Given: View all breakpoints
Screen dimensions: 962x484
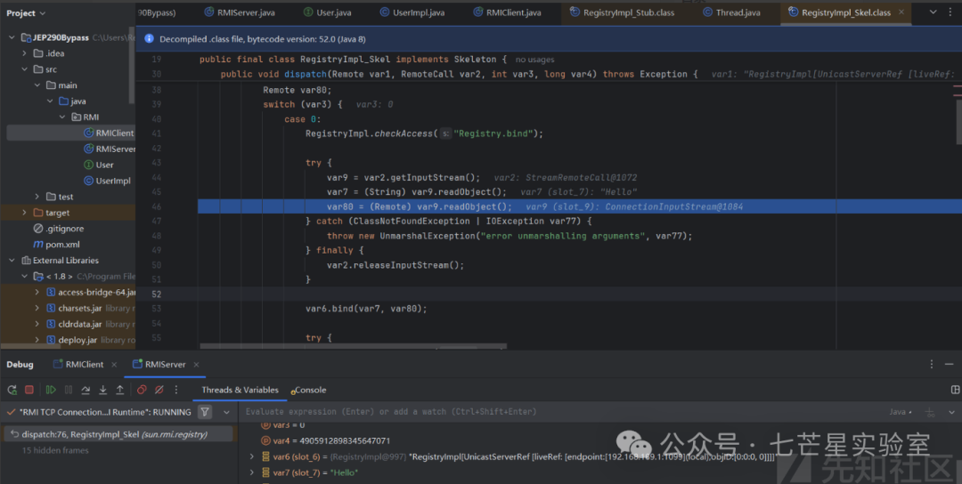Looking at the screenshot, I should [142, 390].
